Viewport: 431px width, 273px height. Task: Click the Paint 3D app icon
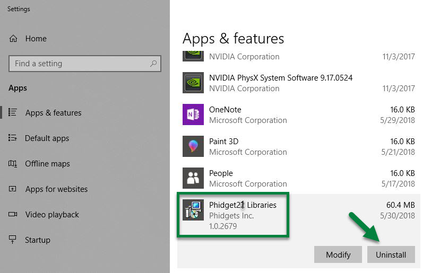(x=193, y=146)
